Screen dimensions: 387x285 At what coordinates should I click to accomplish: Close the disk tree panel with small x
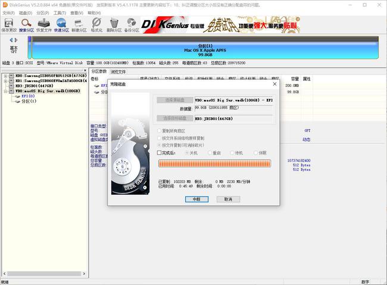85,70
